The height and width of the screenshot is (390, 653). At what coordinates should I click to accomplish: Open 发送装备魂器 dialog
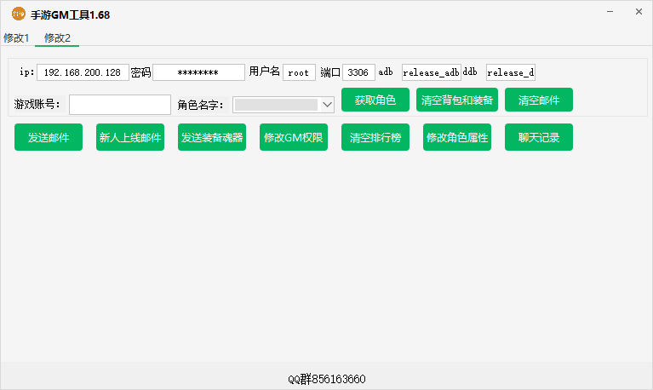coord(212,137)
